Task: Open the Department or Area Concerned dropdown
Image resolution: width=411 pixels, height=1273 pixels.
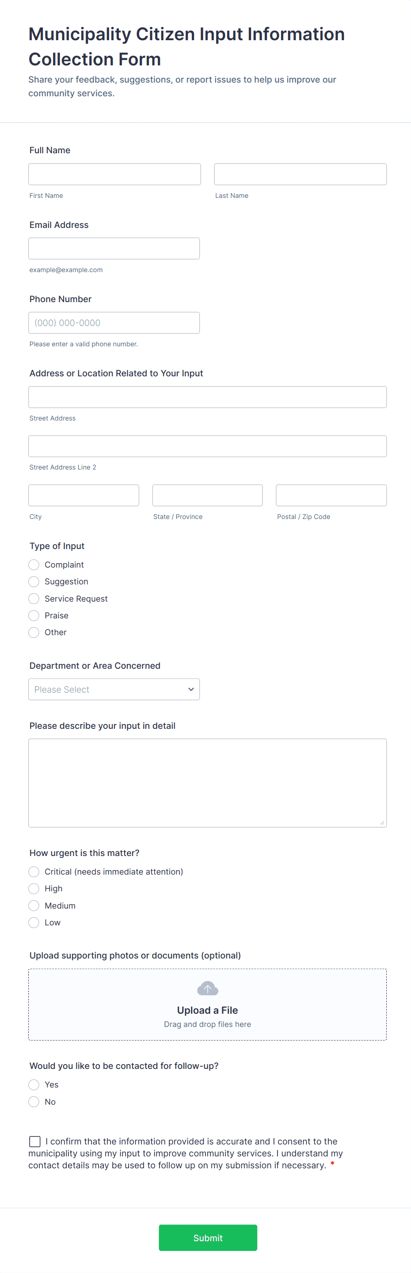Action: [114, 689]
